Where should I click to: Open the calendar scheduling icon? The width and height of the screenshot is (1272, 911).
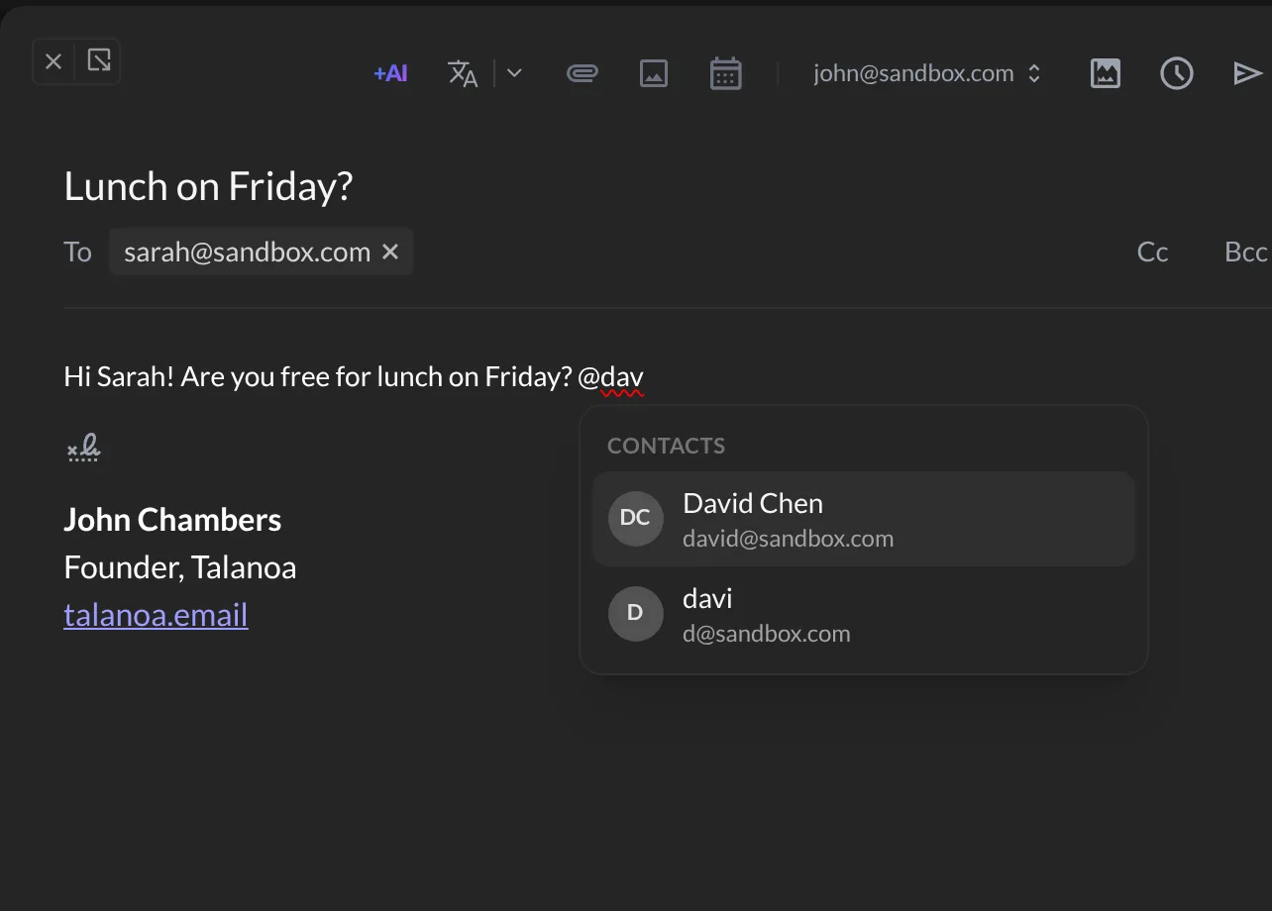point(726,73)
